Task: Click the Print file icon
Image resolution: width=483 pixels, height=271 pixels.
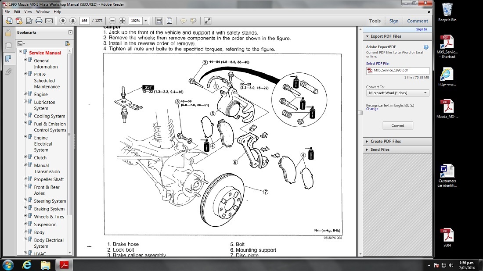Action: pos(39,21)
